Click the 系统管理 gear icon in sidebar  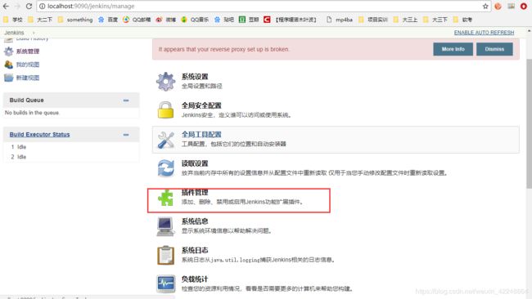point(8,51)
